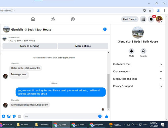Expand the Customize chat section
The width and height of the screenshot is (168, 128).
[x=138, y=64]
